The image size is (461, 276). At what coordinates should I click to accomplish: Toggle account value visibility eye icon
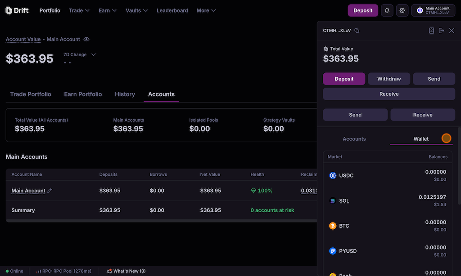(x=86, y=40)
